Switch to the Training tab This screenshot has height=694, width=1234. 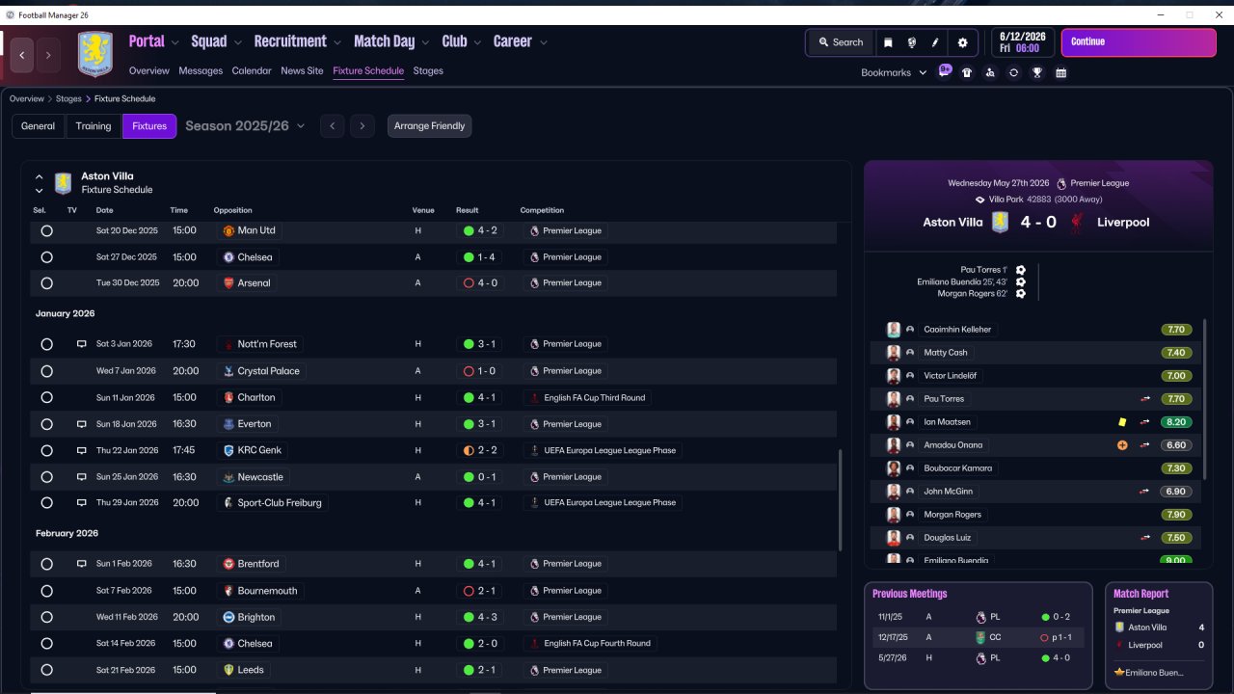coord(94,126)
